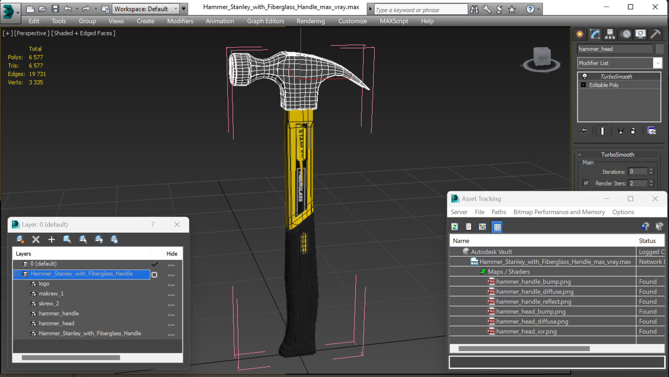
Task: Redo the last action
Action: [86, 9]
